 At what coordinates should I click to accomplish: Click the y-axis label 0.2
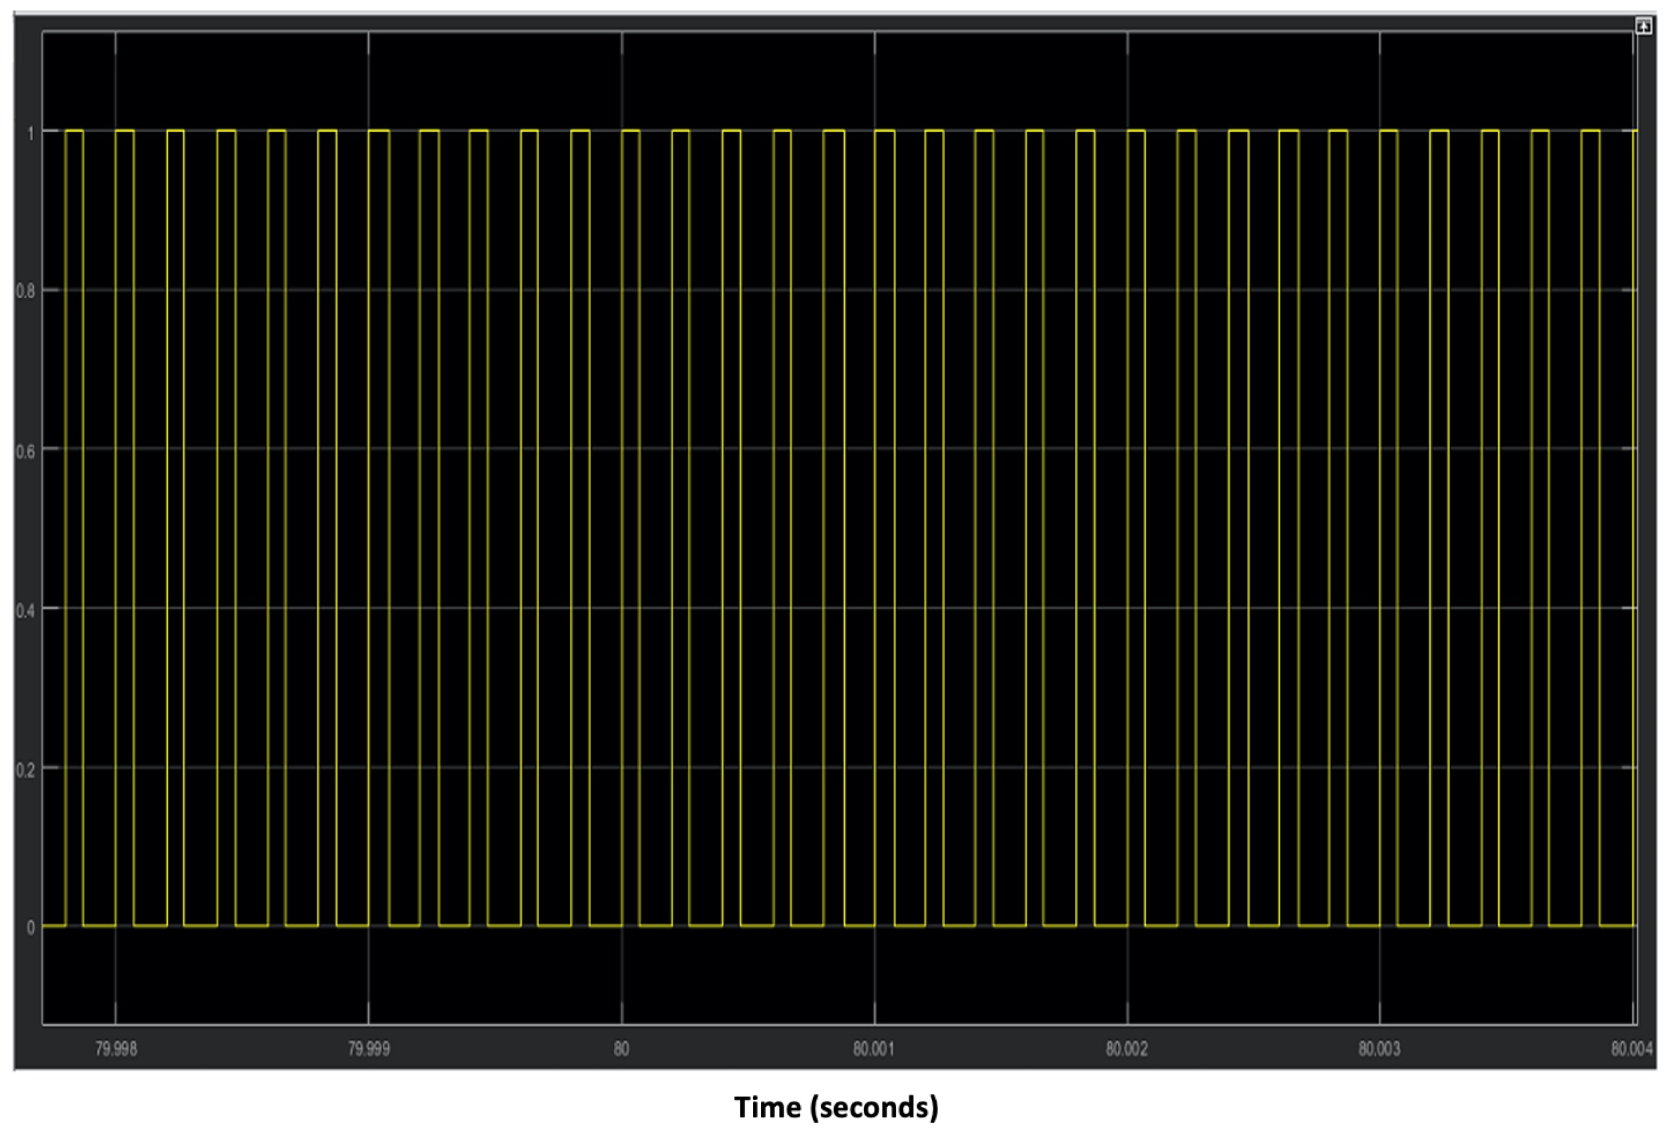pos(26,770)
